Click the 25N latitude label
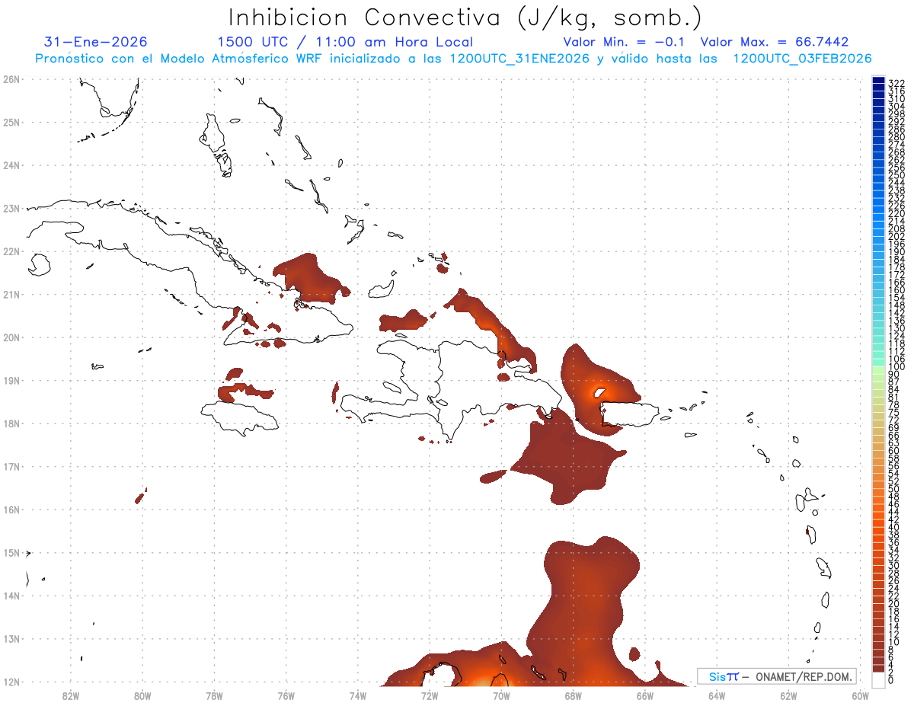The height and width of the screenshot is (706, 914). 11,122
